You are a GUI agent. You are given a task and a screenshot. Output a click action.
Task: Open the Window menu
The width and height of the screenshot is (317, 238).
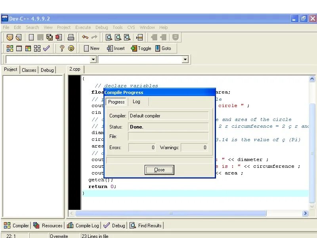pyautogui.click(x=147, y=27)
